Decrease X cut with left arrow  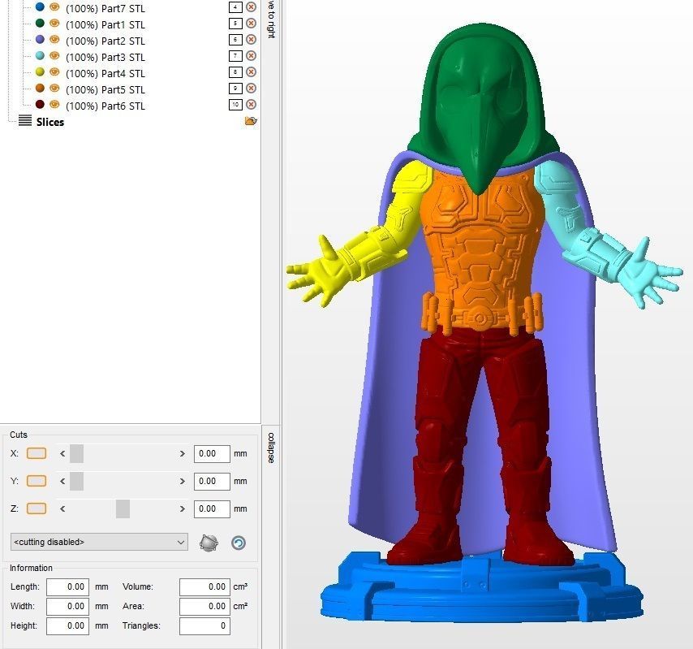click(x=62, y=453)
